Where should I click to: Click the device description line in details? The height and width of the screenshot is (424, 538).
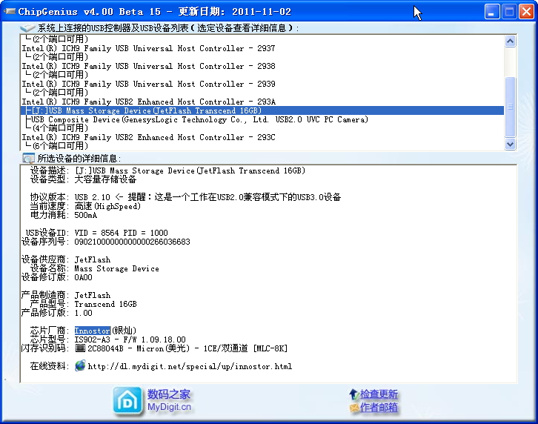(x=190, y=170)
